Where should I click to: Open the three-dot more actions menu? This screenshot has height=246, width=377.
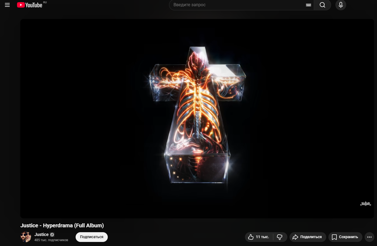point(369,237)
